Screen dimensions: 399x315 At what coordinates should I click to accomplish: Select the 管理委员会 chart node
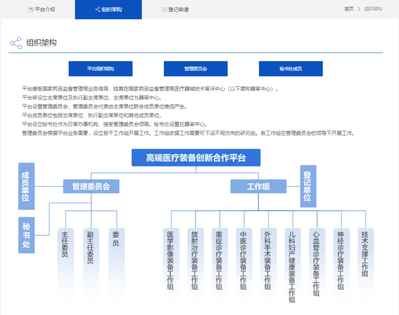click(x=91, y=187)
